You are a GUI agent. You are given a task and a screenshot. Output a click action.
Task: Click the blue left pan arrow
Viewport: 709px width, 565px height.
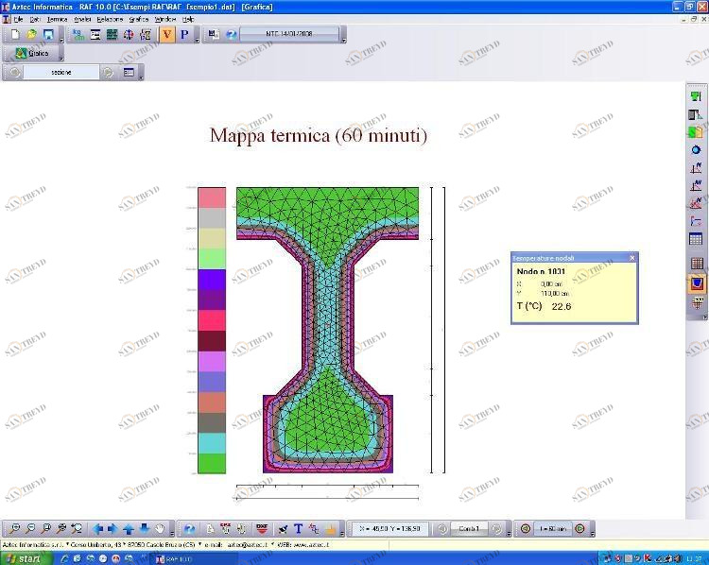96,529
